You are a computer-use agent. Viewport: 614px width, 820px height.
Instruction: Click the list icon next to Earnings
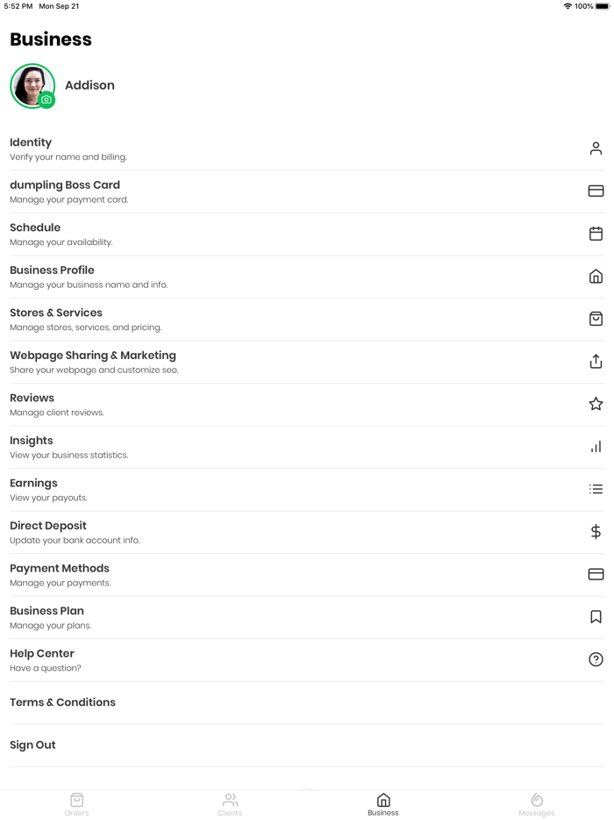pos(596,489)
